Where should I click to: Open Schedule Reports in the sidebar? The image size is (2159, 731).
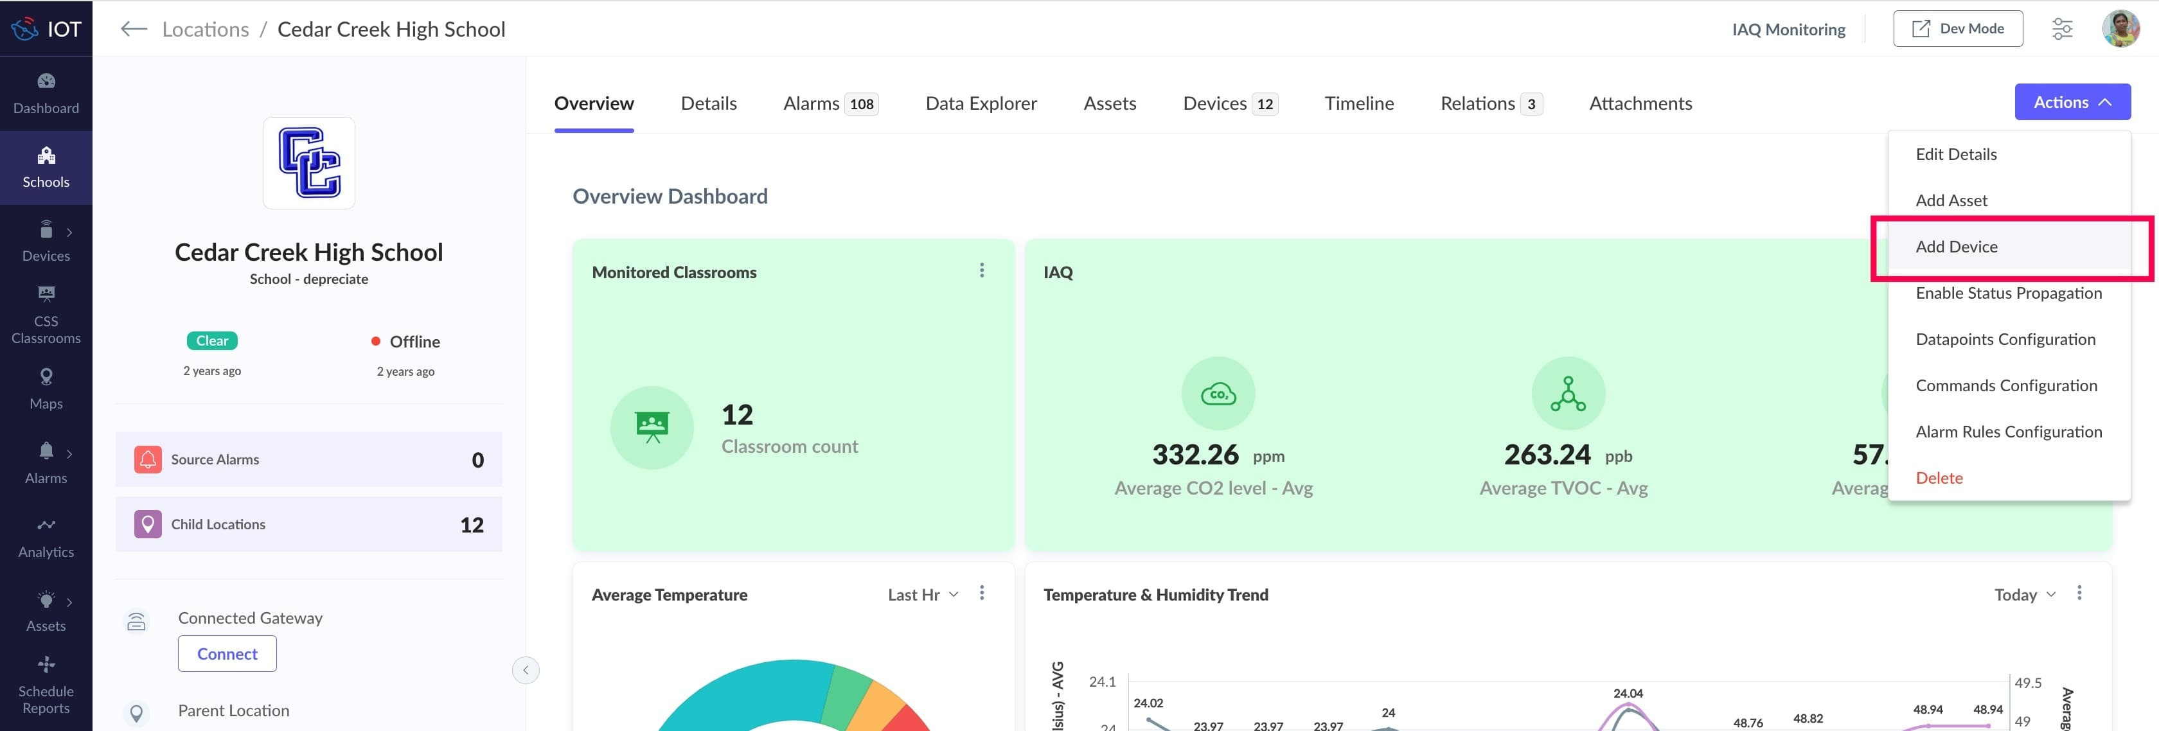click(x=46, y=686)
